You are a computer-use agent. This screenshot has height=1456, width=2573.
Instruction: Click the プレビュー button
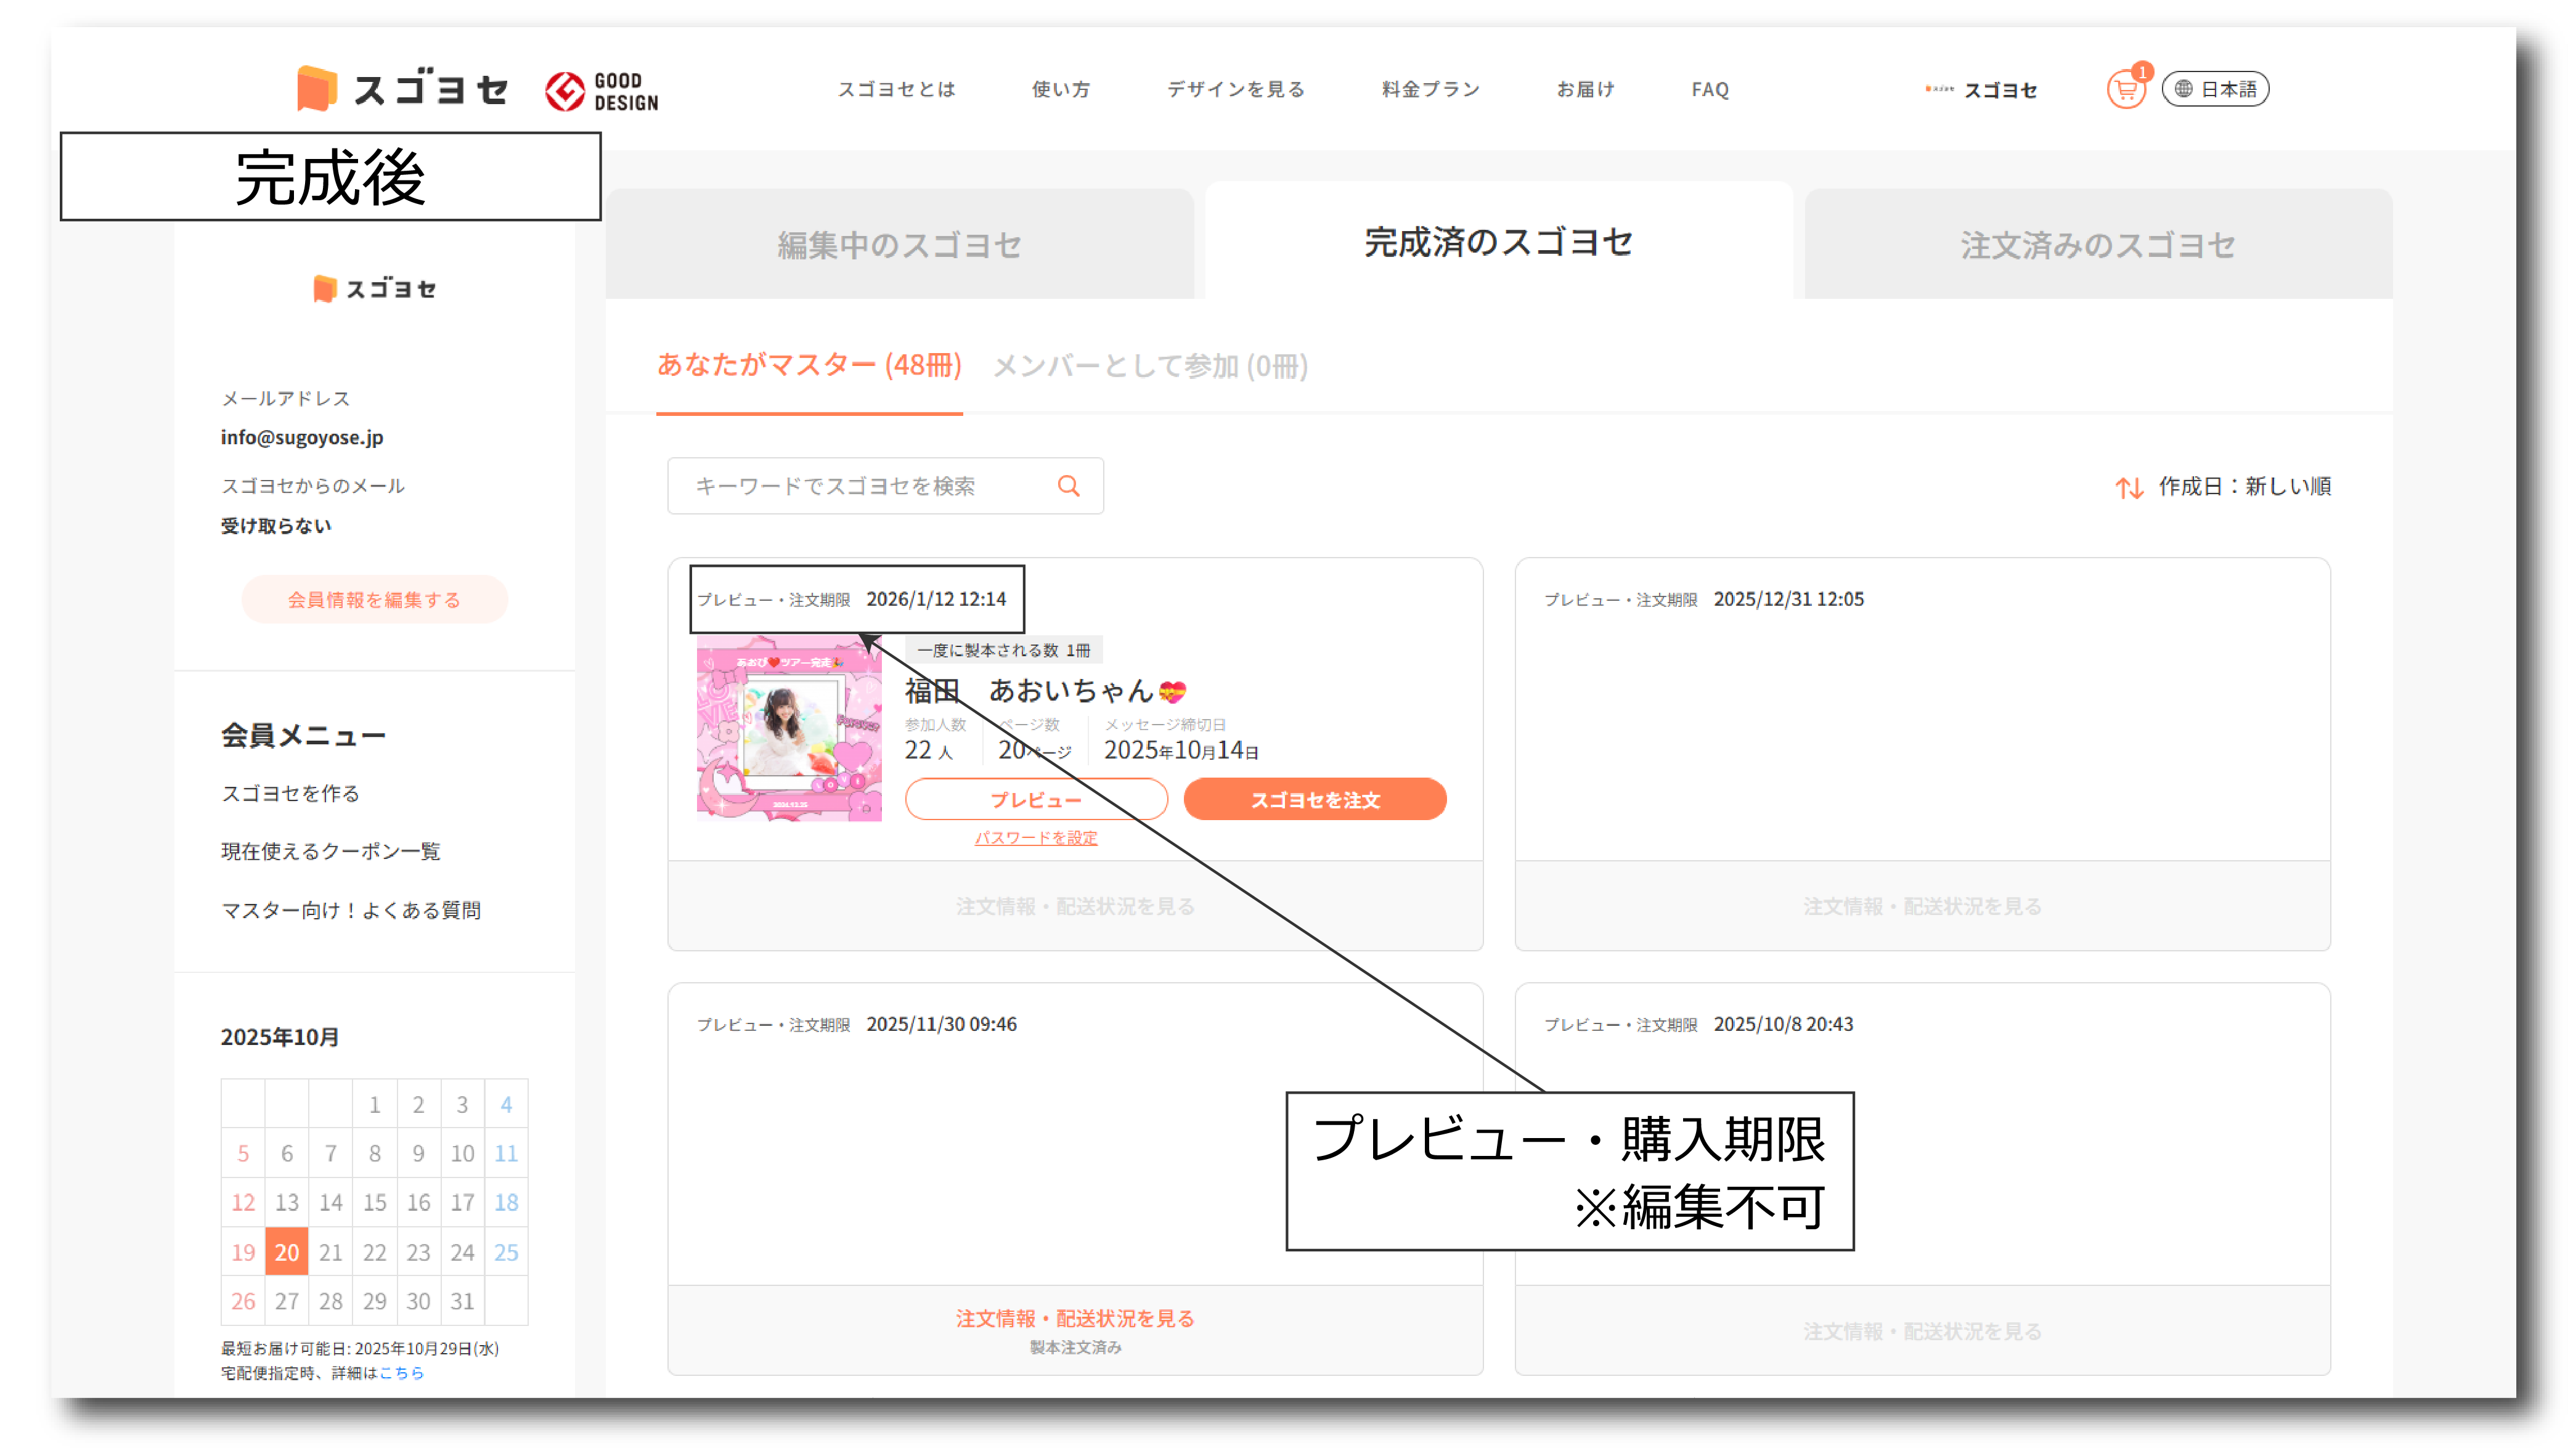[1036, 800]
